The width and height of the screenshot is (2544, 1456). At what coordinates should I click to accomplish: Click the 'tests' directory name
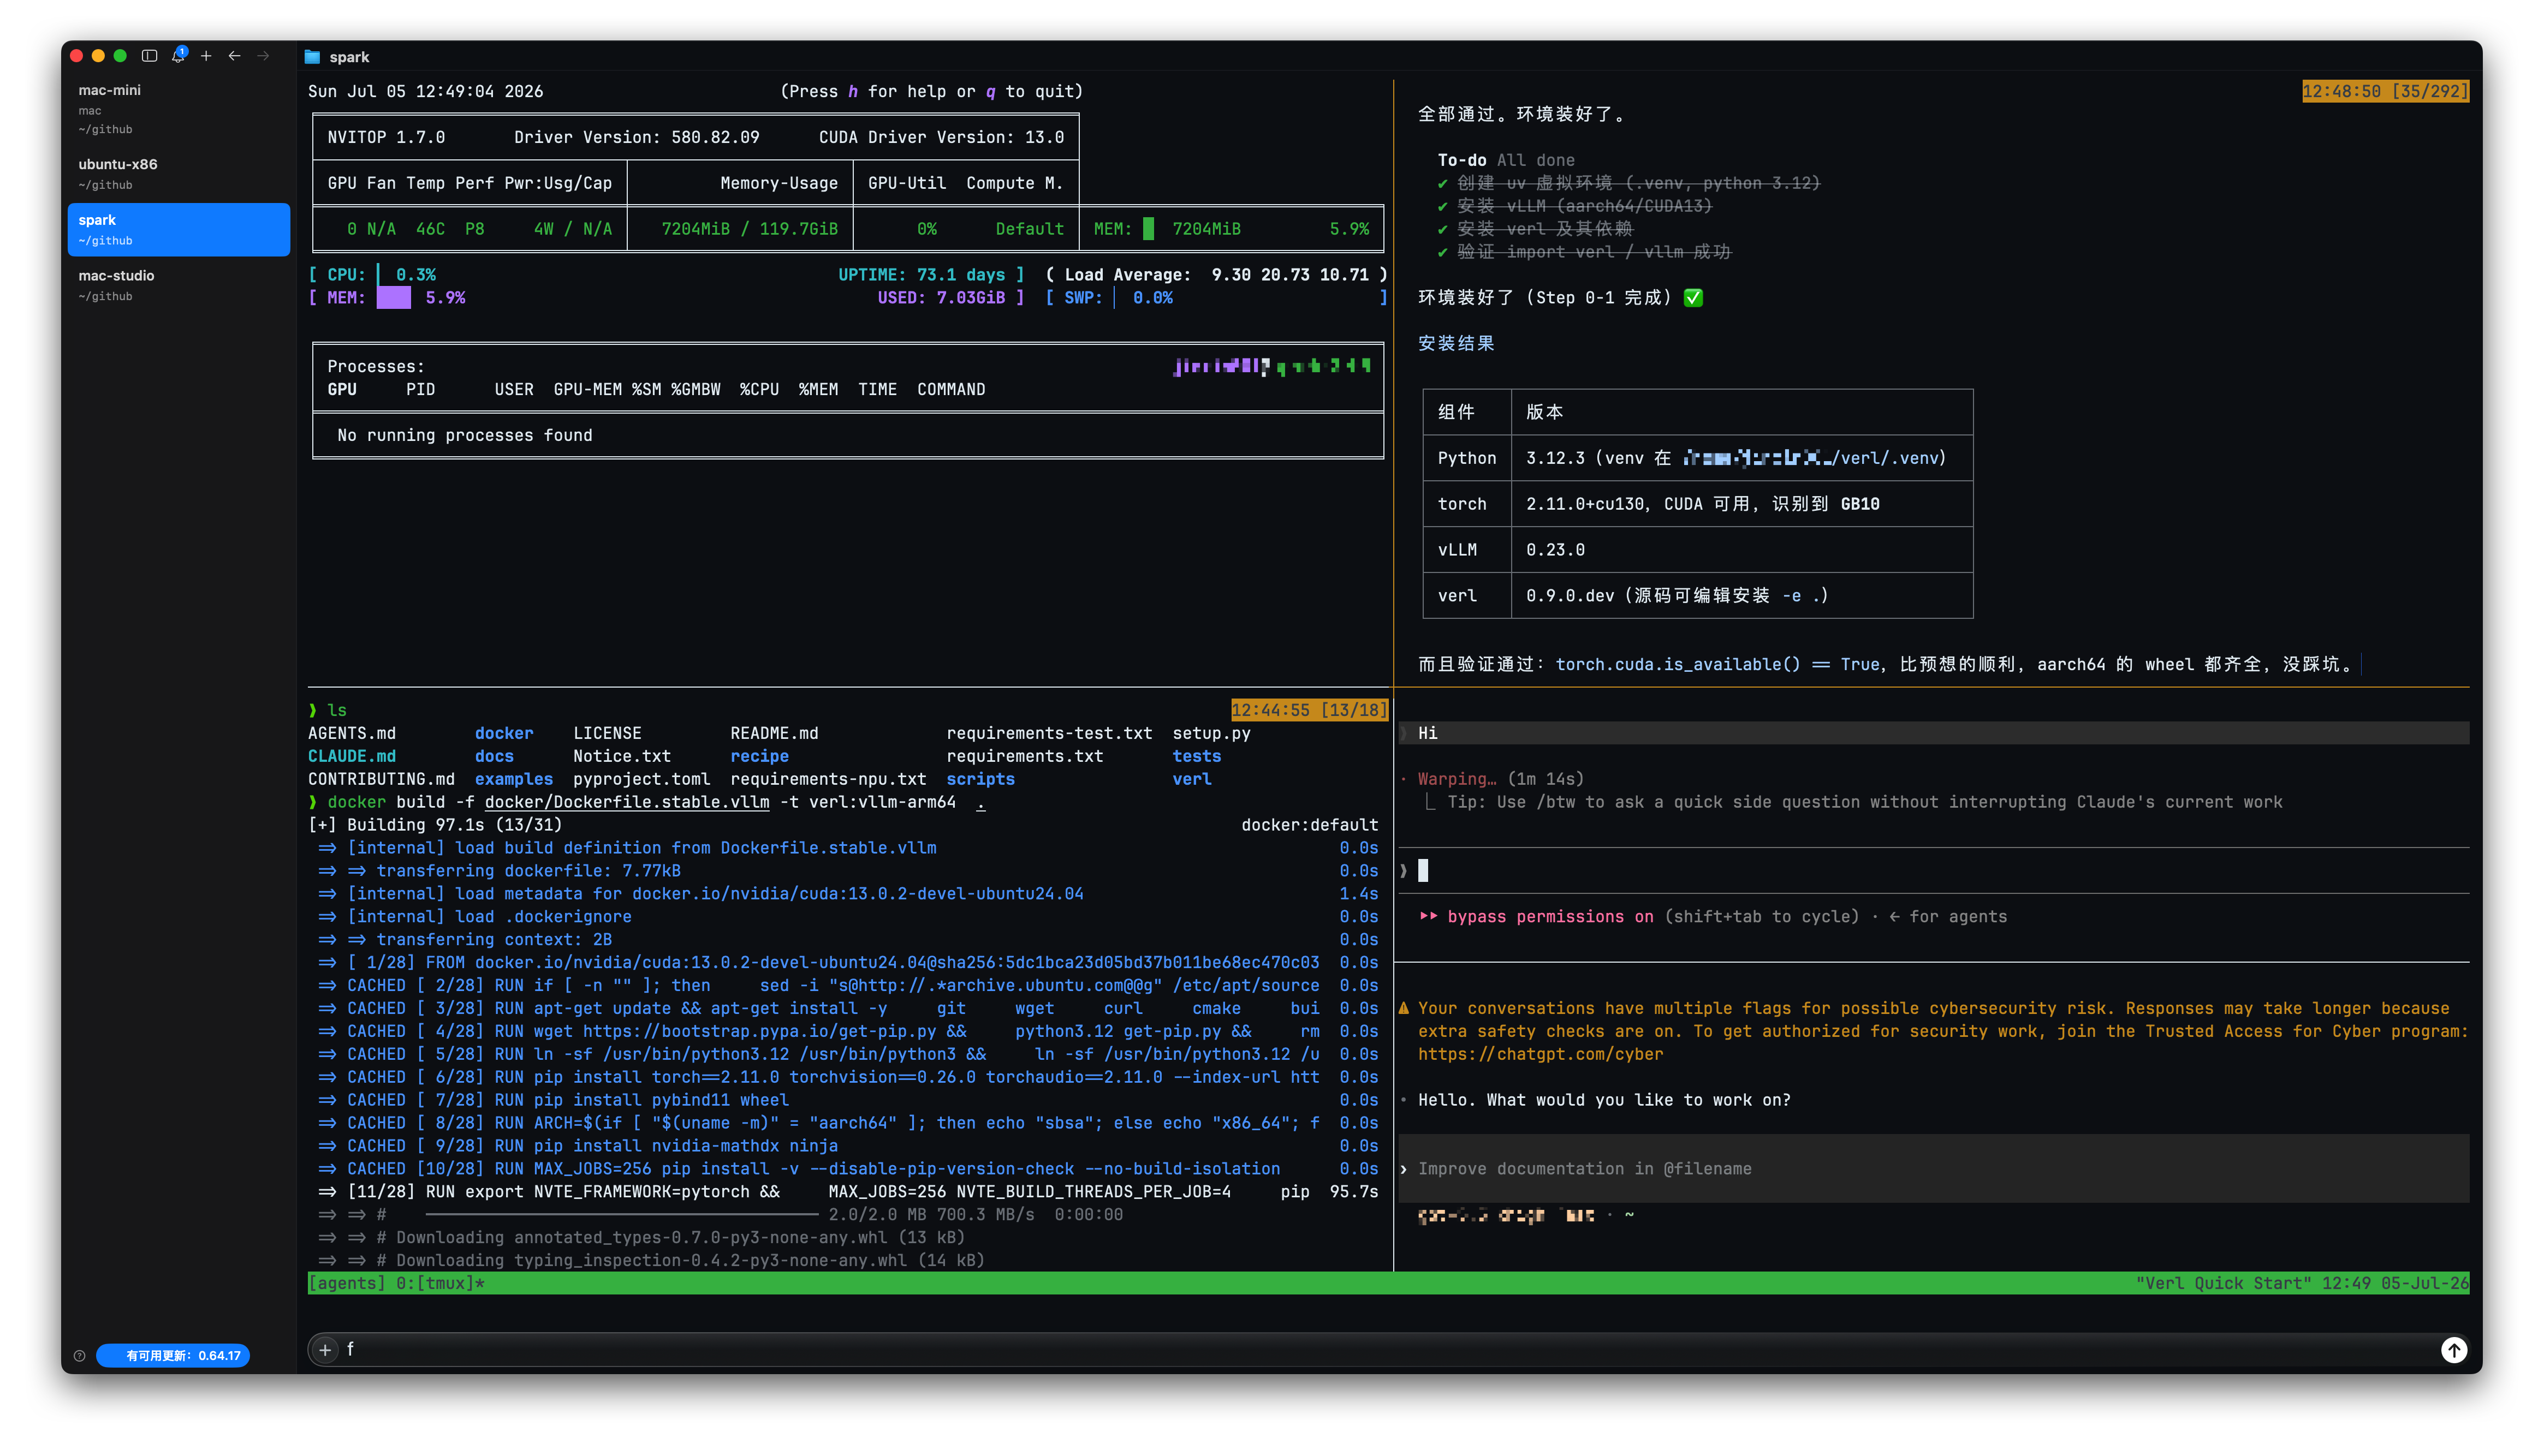[1197, 756]
